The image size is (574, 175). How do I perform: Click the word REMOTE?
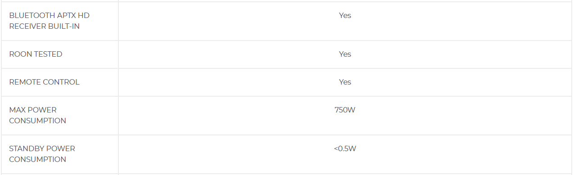pyautogui.click(x=25, y=82)
